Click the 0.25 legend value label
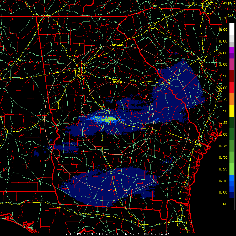The width and height of the screenshot is (236, 236). [x=223, y=169]
